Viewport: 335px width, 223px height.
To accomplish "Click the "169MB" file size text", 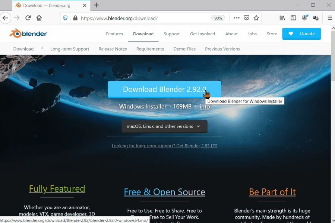I will point(182,106).
